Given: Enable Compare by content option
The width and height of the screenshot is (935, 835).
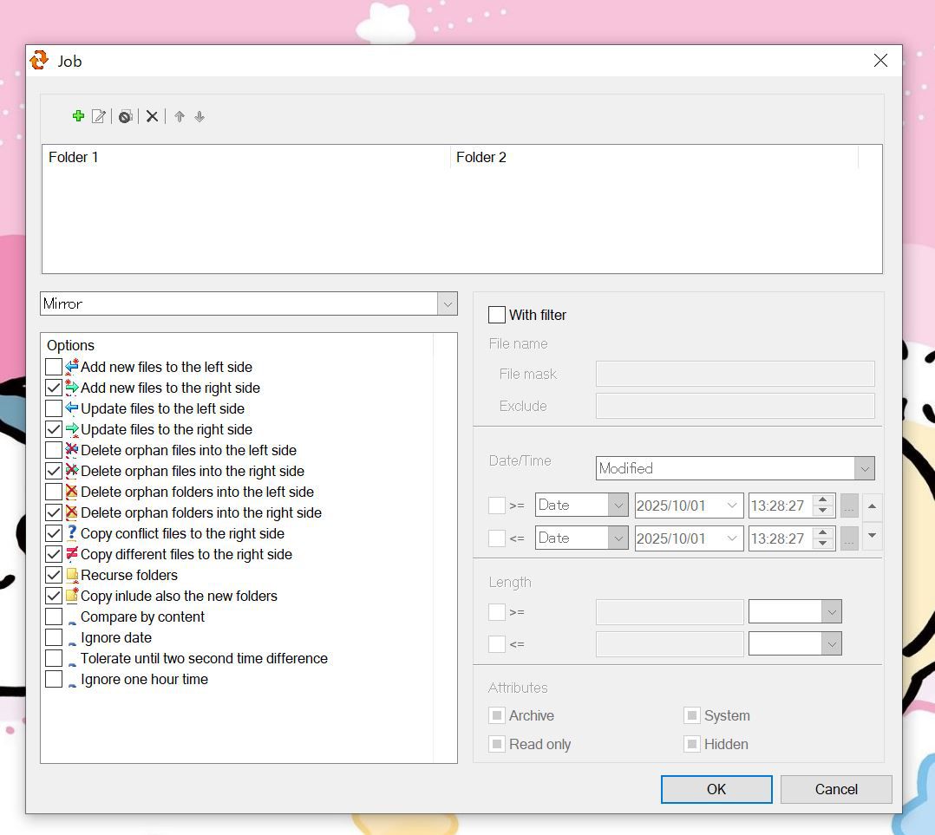Looking at the screenshot, I should point(54,616).
